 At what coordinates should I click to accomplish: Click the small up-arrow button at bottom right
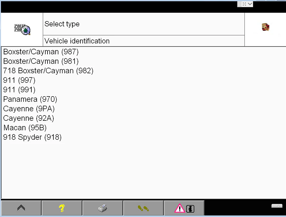tap(277, 206)
